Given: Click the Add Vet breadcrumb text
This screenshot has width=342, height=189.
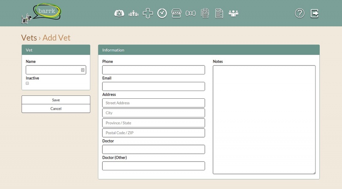Looking at the screenshot, I should coord(56,38).
